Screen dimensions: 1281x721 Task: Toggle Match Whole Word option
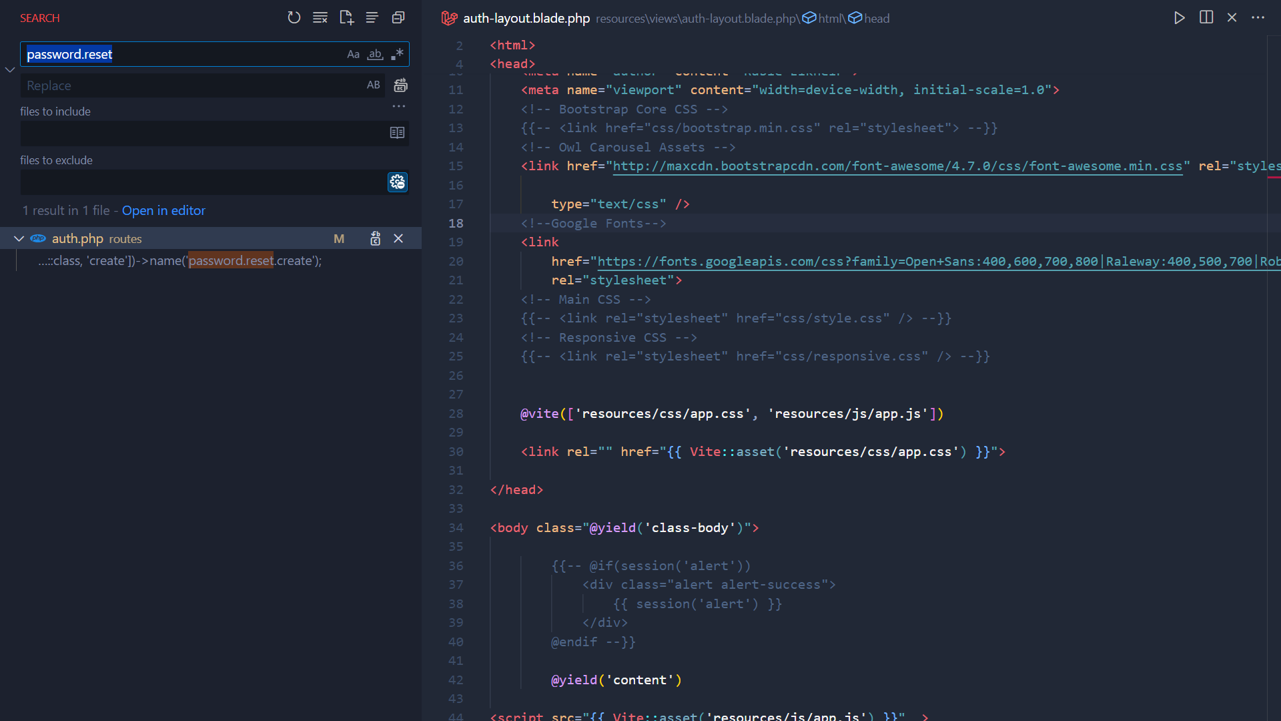click(x=375, y=54)
